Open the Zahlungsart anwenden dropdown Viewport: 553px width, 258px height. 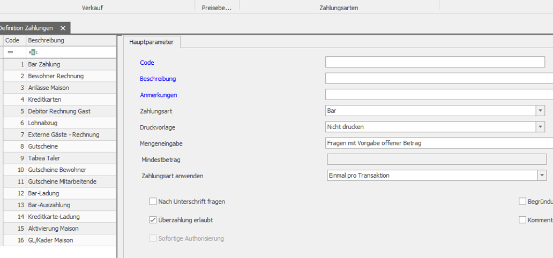(542, 176)
